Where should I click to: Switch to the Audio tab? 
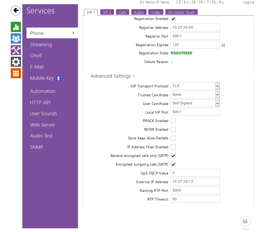pyautogui.click(x=139, y=12)
